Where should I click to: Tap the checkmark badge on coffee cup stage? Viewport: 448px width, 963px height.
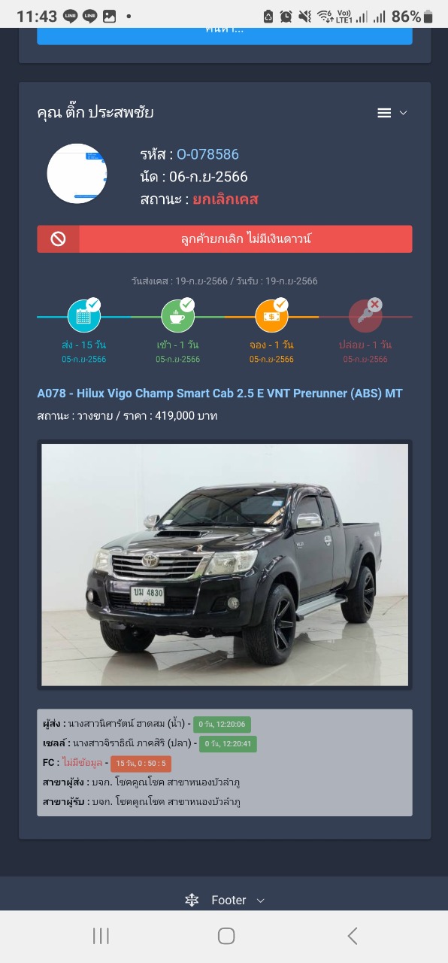[187, 304]
